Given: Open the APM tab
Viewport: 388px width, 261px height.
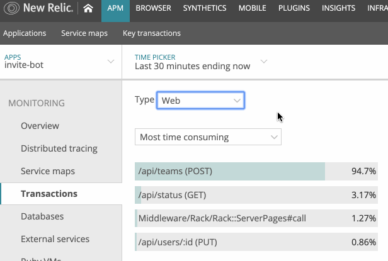Looking at the screenshot, I should (x=115, y=11).
